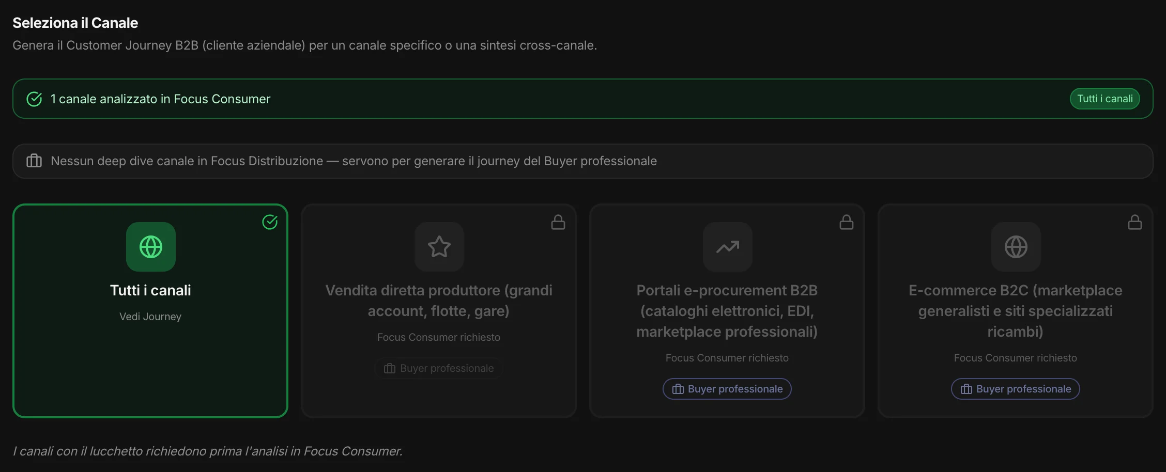Click the briefcase icon in the Focus Distribuzione notice
This screenshot has width=1166, height=472.
pos(34,161)
